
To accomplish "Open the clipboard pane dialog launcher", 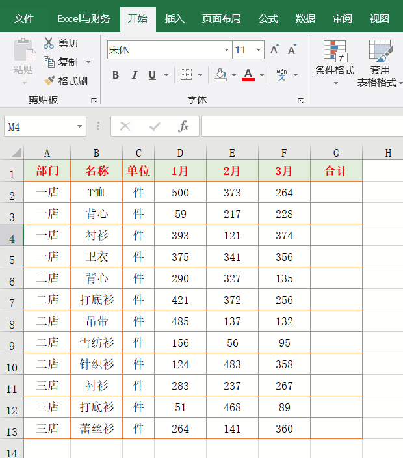I will tap(94, 101).
